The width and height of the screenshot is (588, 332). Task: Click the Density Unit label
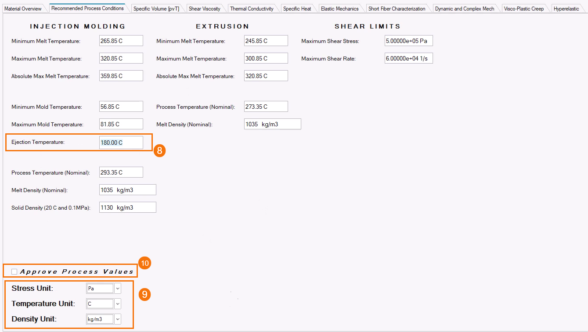coord(34,319)
